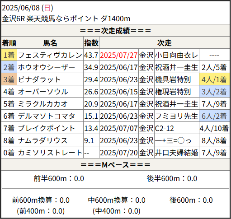Select ミラクルカカオ horse name

click(x=42, y=104)
